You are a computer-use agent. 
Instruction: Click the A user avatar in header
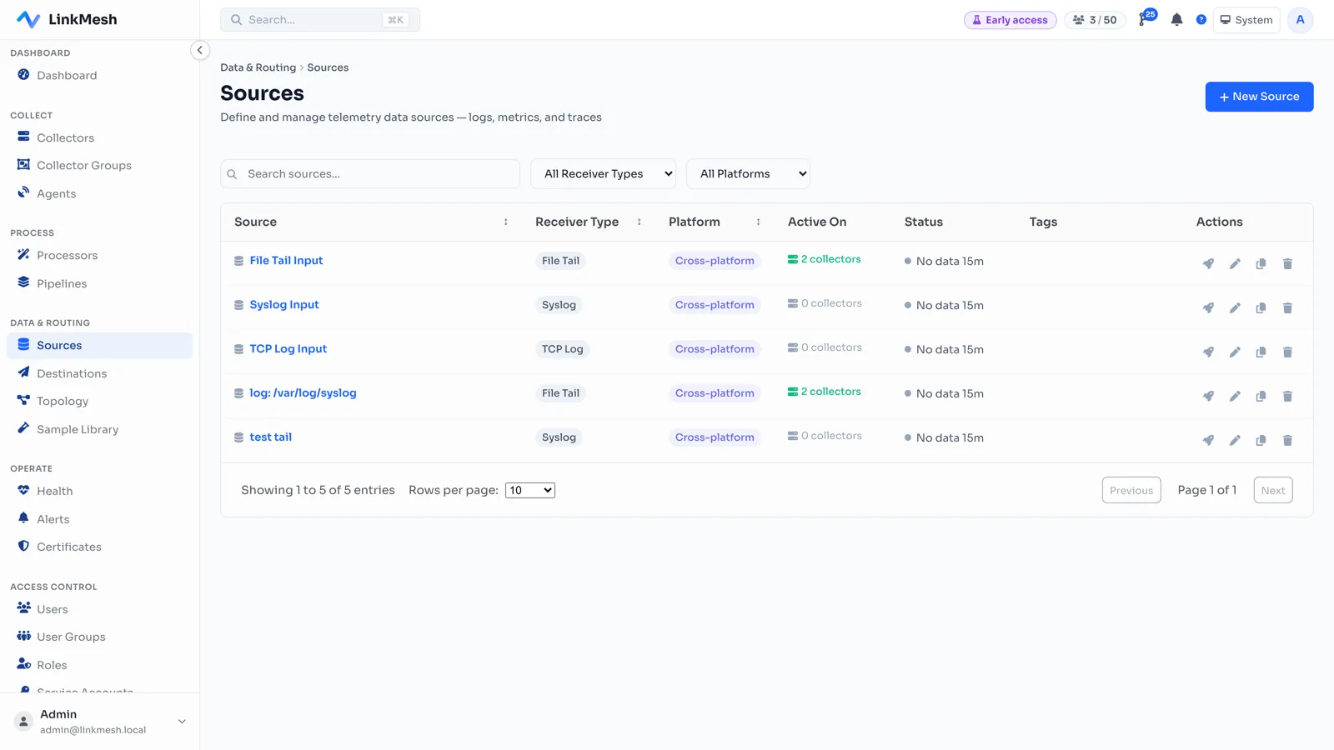coord(1300,20)
